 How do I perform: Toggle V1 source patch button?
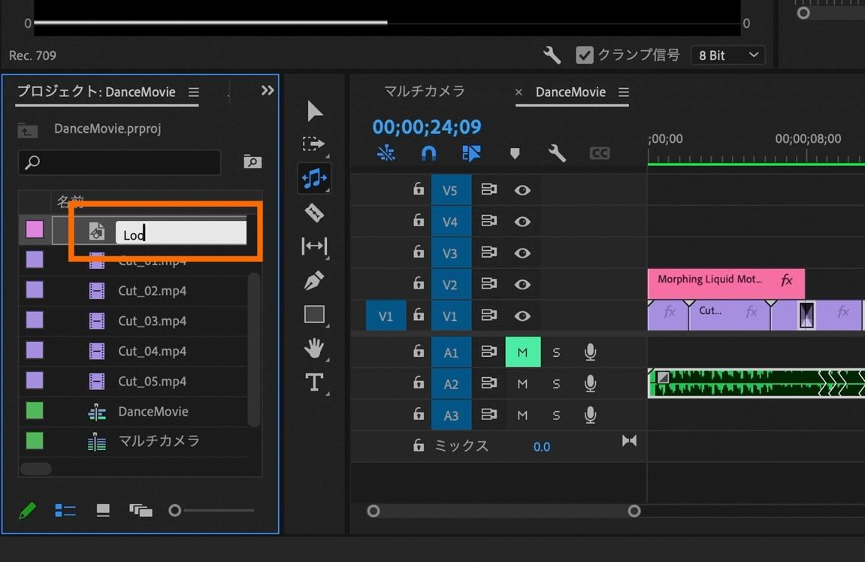click(386, 316)
